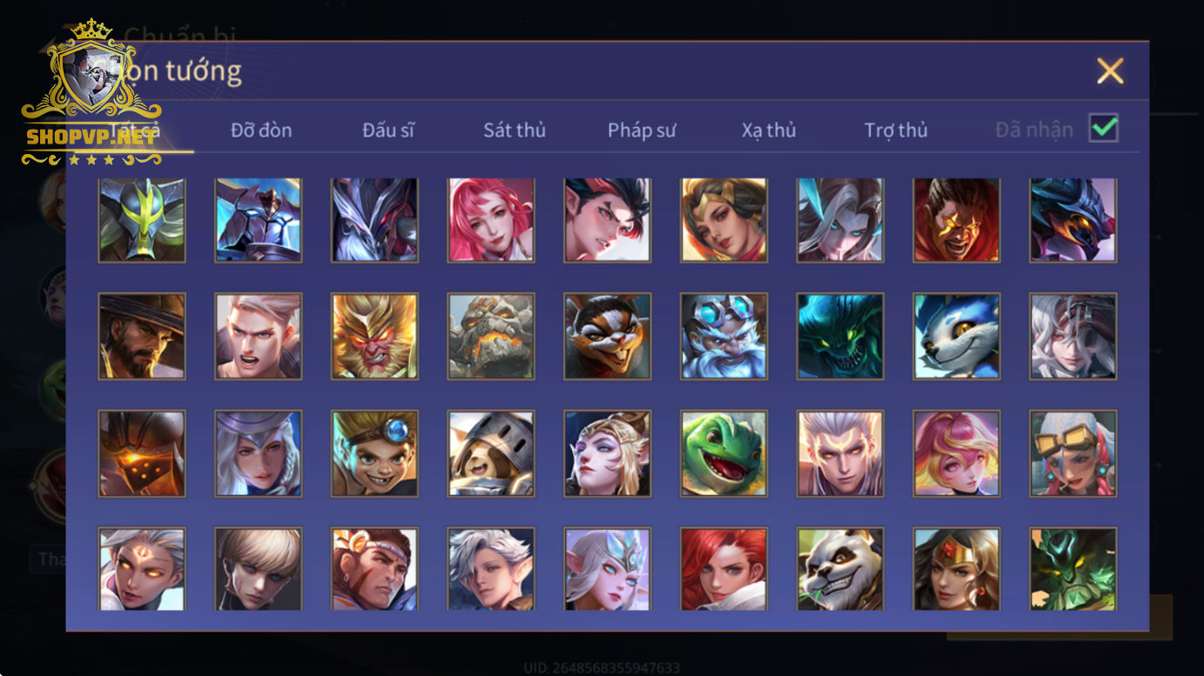The width and height of the screenshot is (1204, 676).
Task: Toggle the Đã nhận checkbox
Action: (1104, 129)
